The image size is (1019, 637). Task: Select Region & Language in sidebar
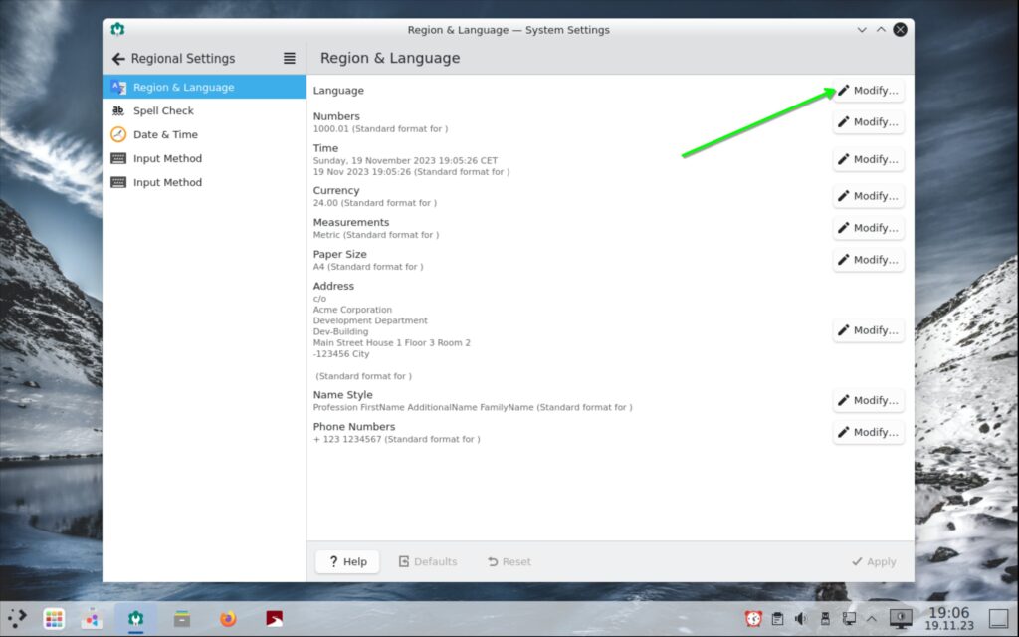[205, 88]
